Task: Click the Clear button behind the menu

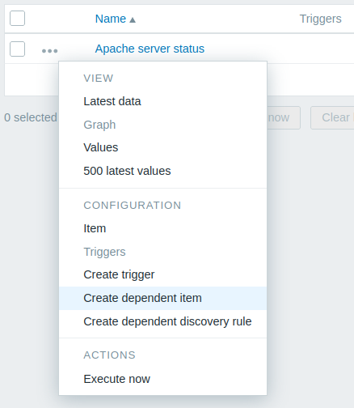Action: 332,117
